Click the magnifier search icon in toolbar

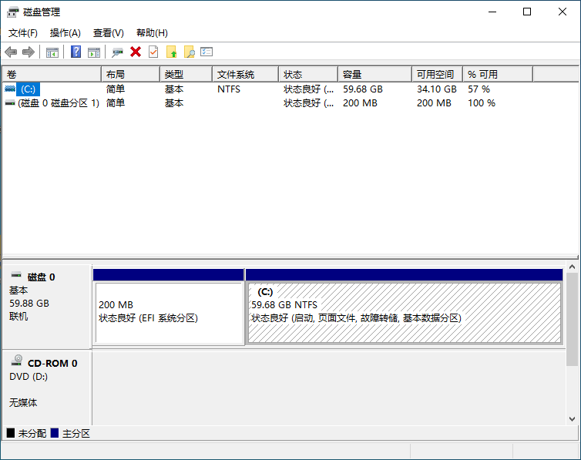[189, 52]
